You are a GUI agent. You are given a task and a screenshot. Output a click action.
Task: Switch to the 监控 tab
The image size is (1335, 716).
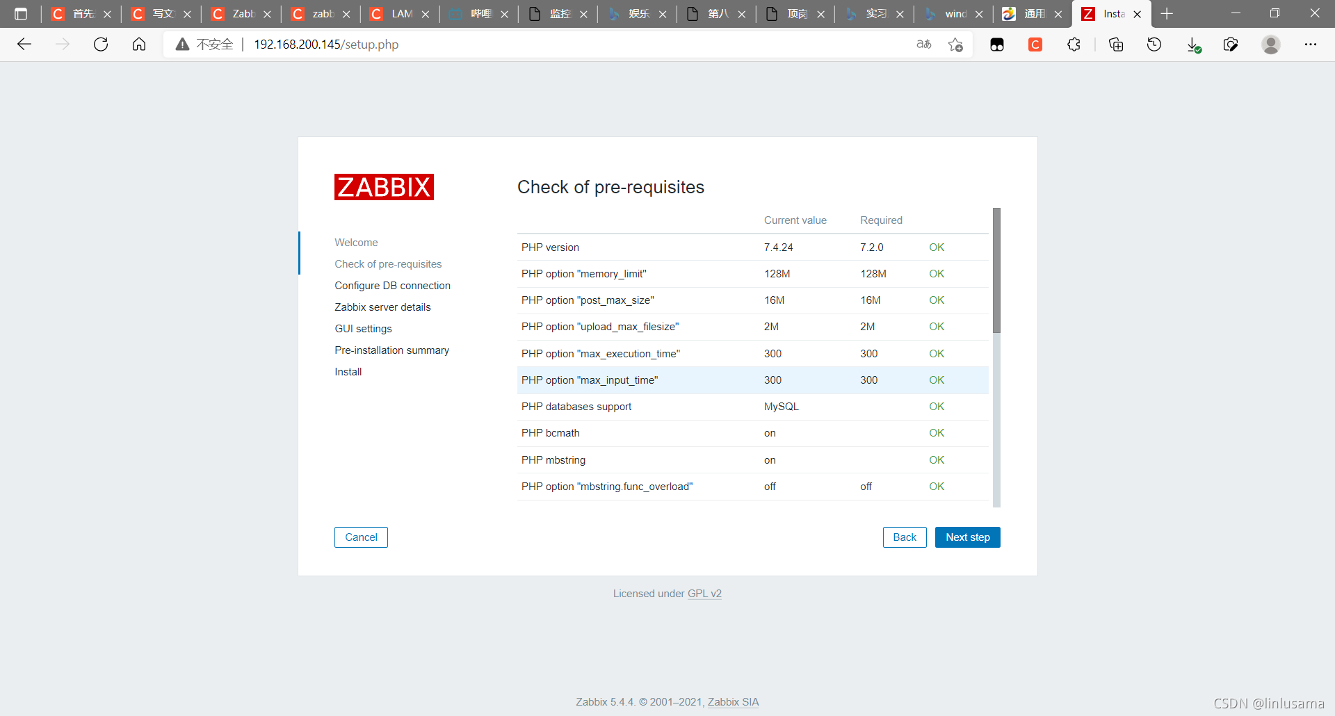(558, 14)
